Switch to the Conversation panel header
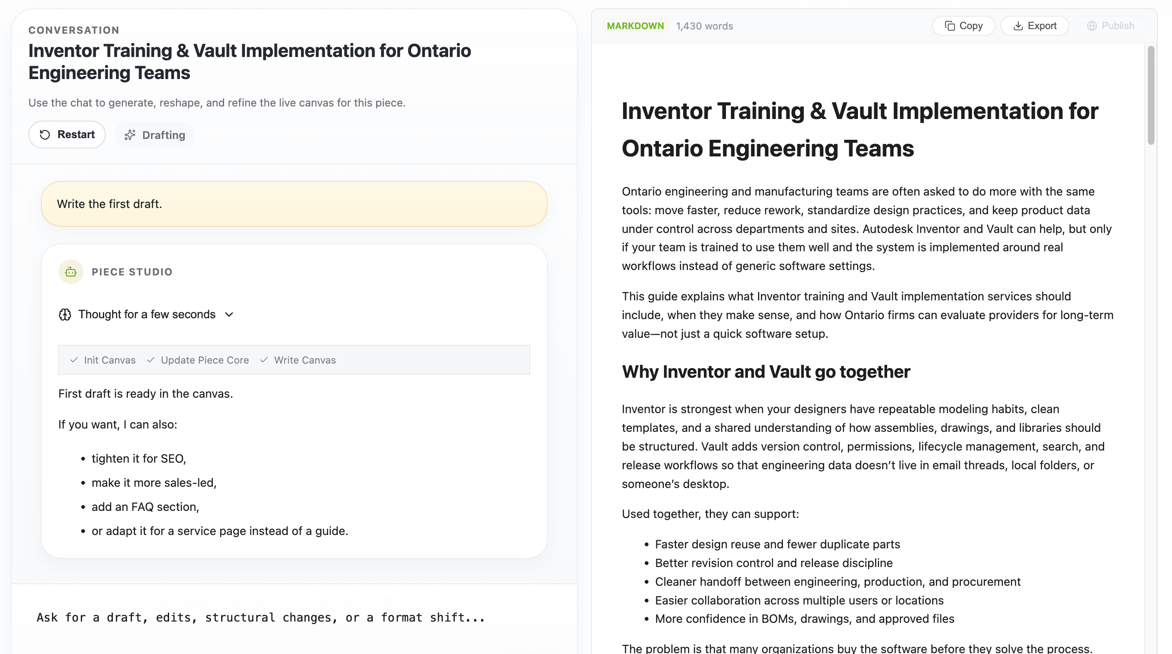 coord(74,30)
